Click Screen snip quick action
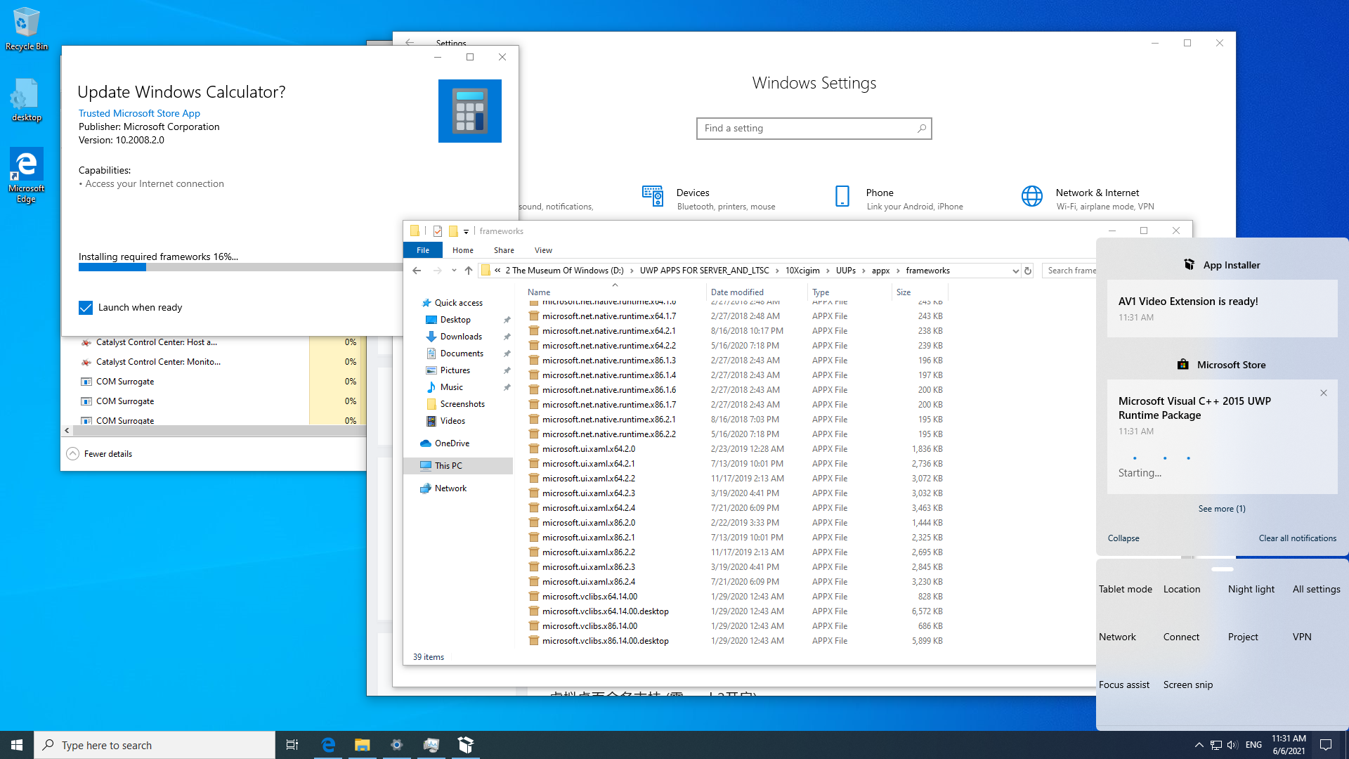Screen dimensions: 1349x759 tap(1188, 685)
